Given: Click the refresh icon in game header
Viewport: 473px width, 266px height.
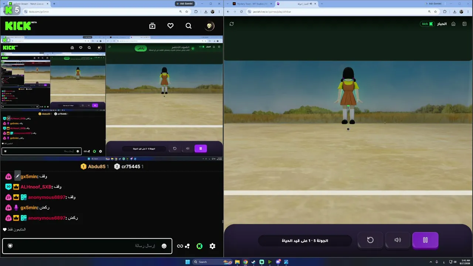Looking at the screenshot, I should point(231,24).
